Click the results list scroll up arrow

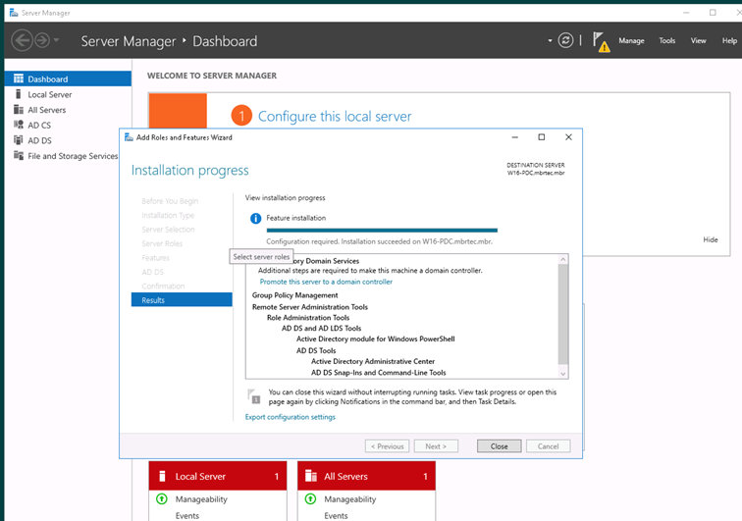tap(563, 259)
